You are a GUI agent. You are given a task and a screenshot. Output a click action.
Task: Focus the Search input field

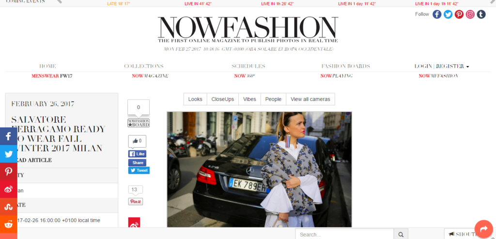pos(344,234)
